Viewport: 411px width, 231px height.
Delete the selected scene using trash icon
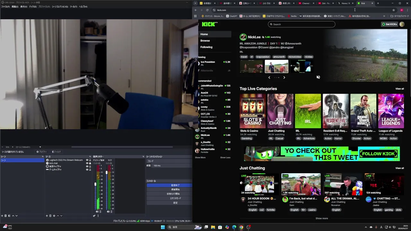pos(5,216)
